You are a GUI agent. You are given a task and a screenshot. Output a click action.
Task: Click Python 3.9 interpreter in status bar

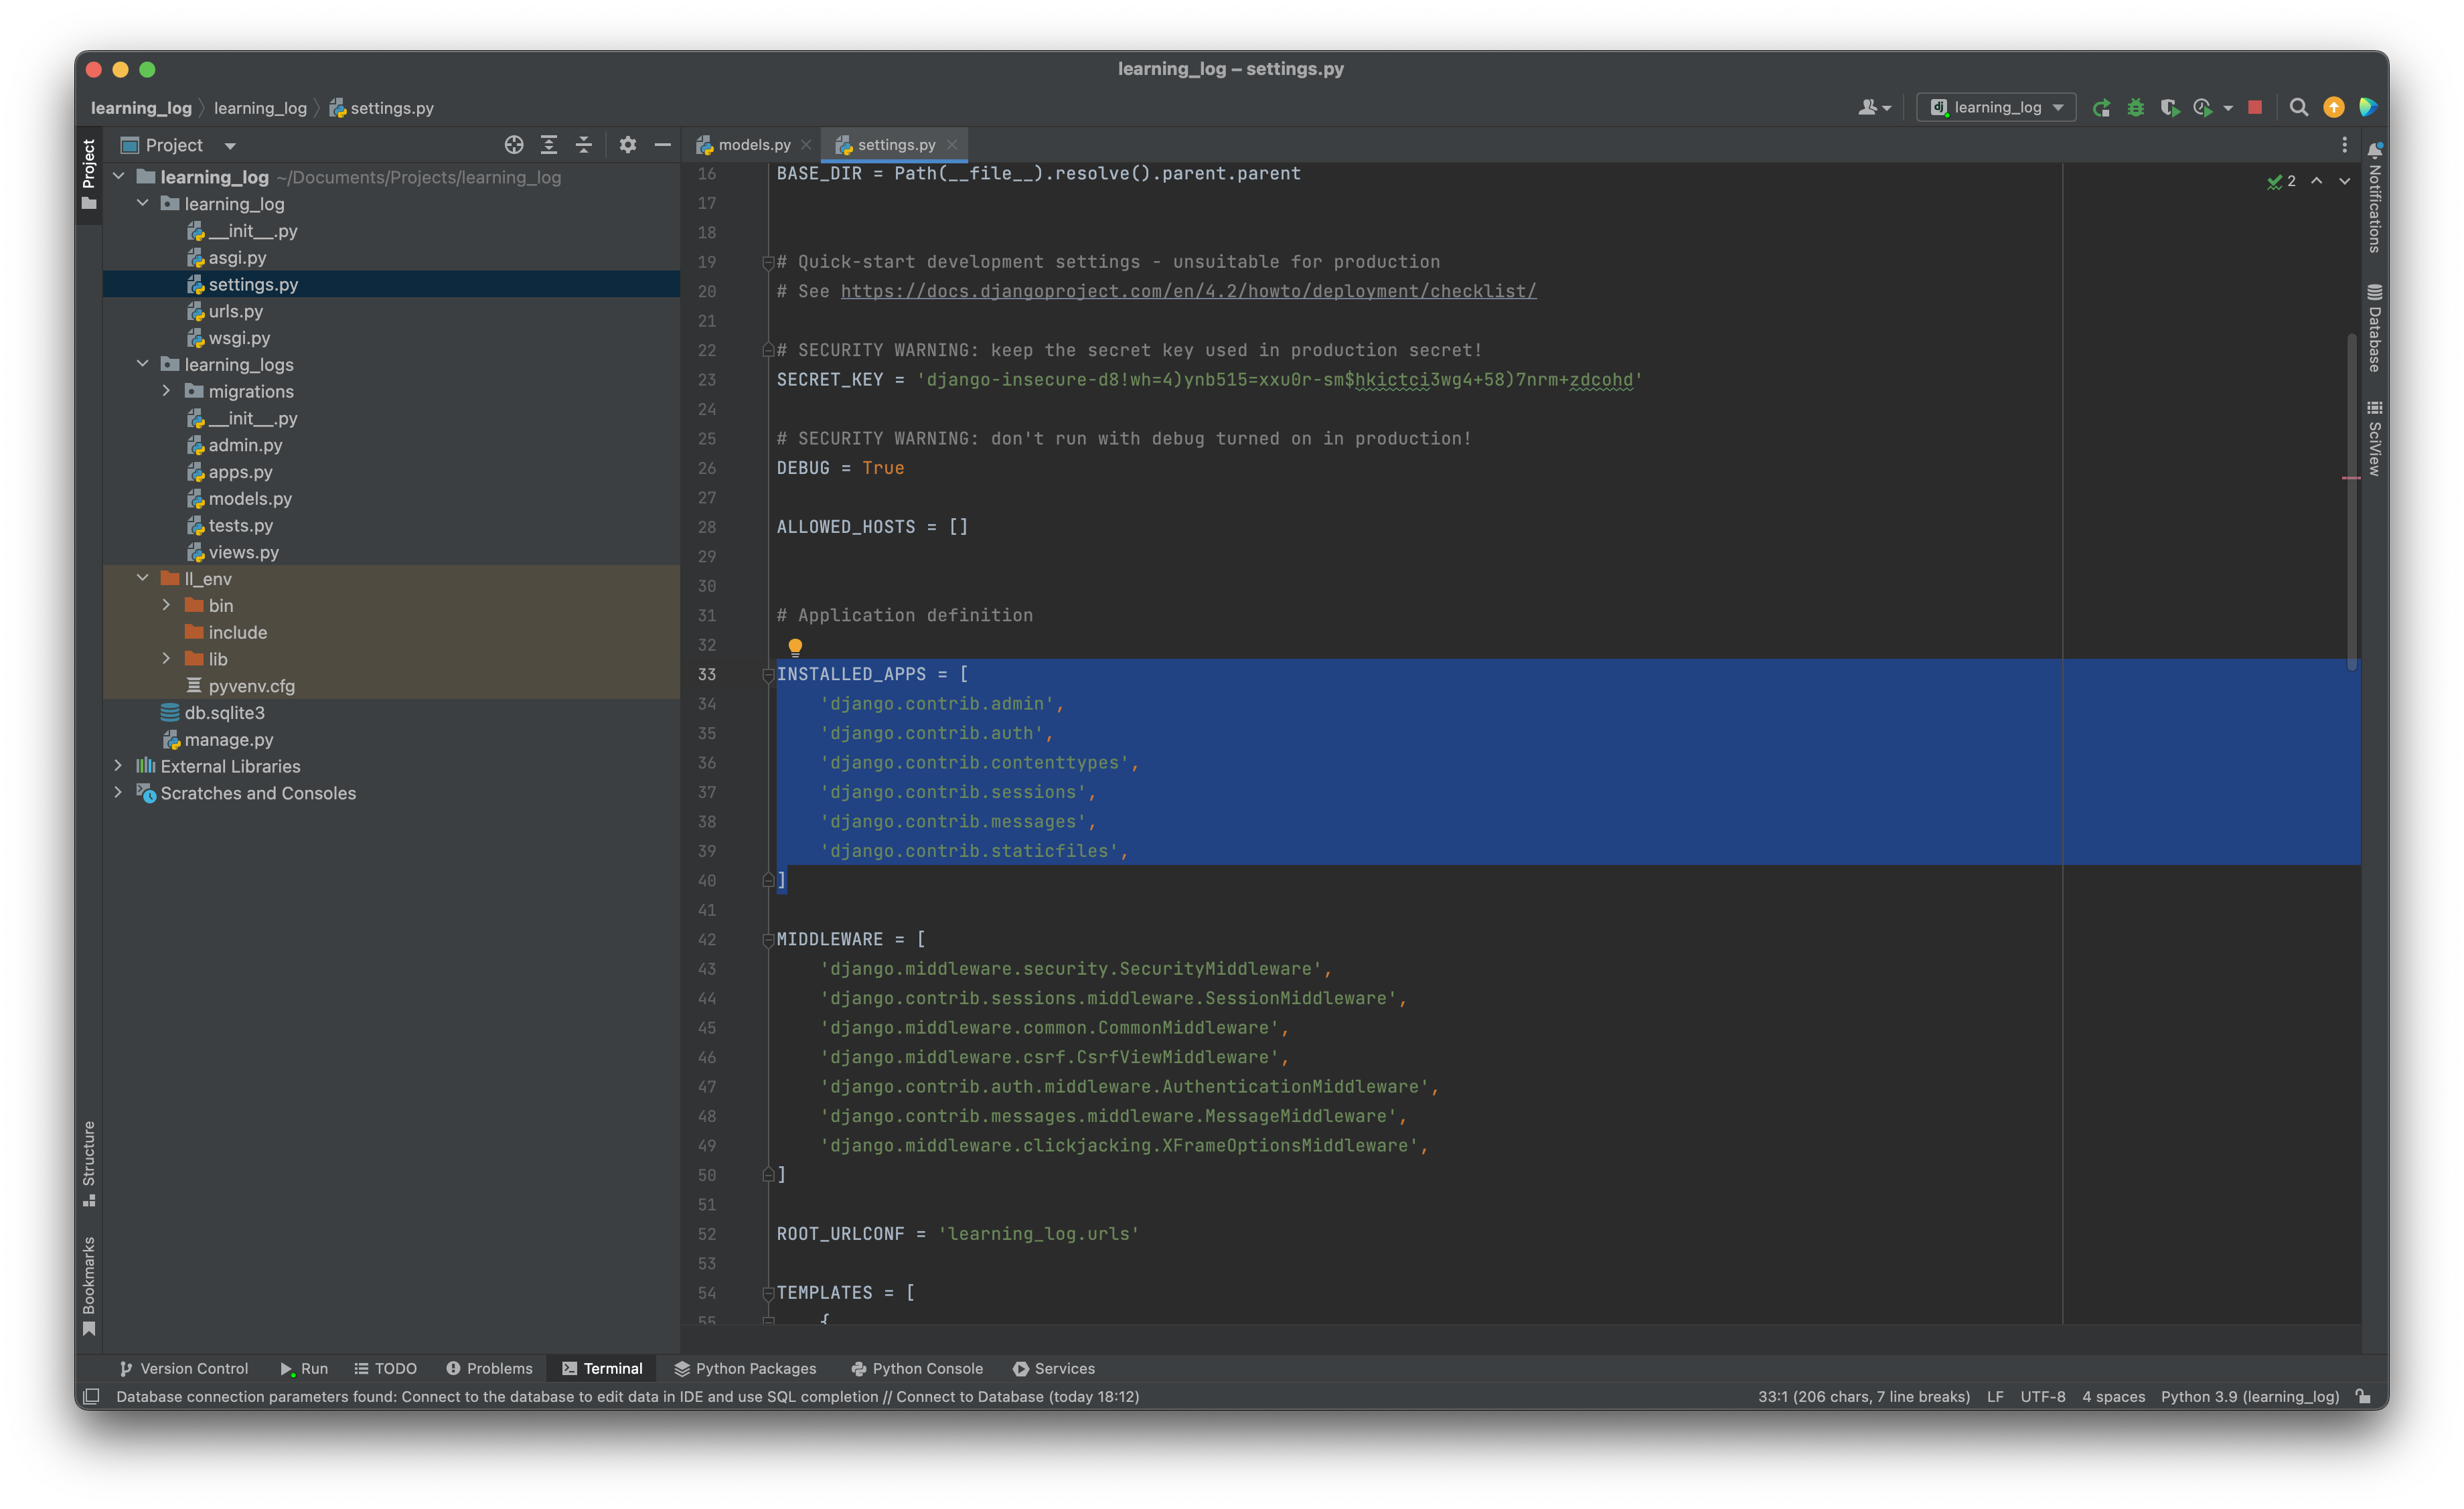(x=2250, y=1396)
